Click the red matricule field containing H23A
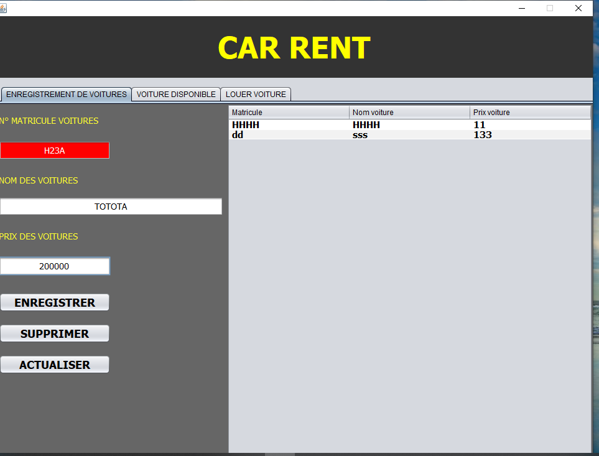The width and height of the screenshot is (599, 456). (x=55, y=151)
